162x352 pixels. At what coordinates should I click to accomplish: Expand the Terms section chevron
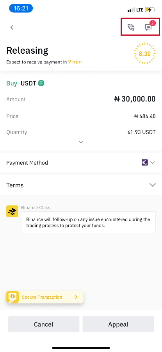click(x=152, y=185)
